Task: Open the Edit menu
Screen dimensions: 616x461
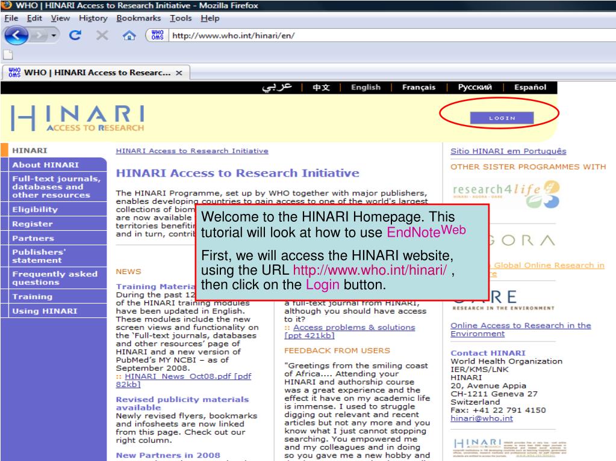Action: click(x=34, y=18)
